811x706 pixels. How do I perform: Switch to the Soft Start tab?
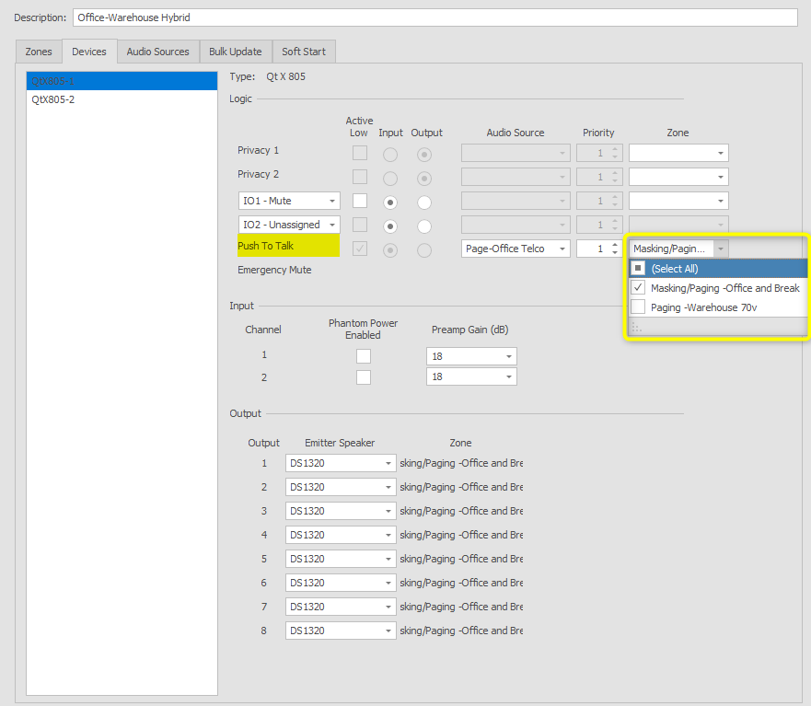click(x=304, y=52)
